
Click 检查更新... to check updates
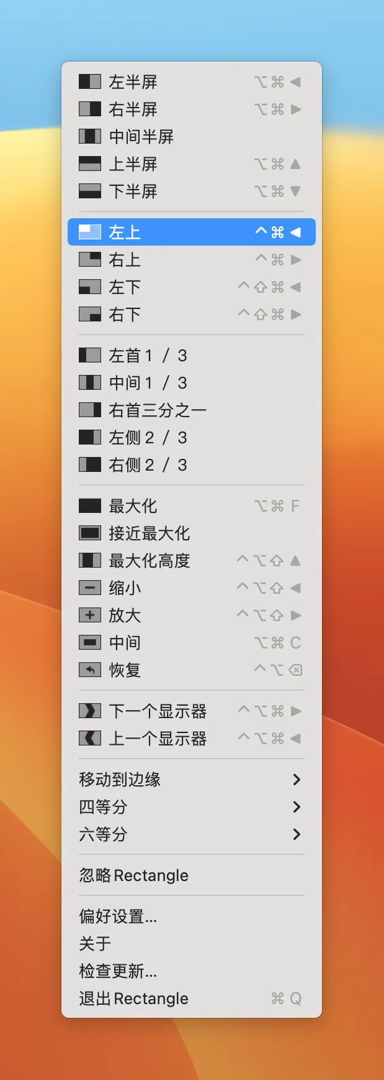(x=118, y=971)
